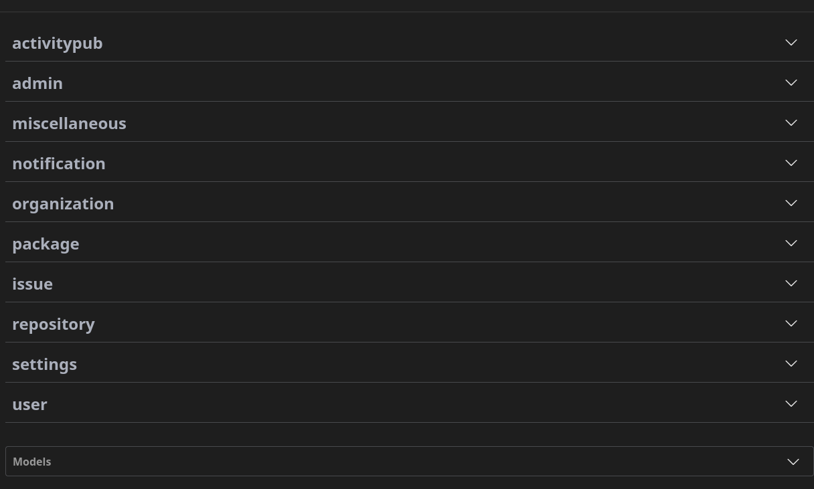The width and height of the screenshot is (814, 489).
Task: Show the repository tag heading endpoints
Action: point(54,324)
